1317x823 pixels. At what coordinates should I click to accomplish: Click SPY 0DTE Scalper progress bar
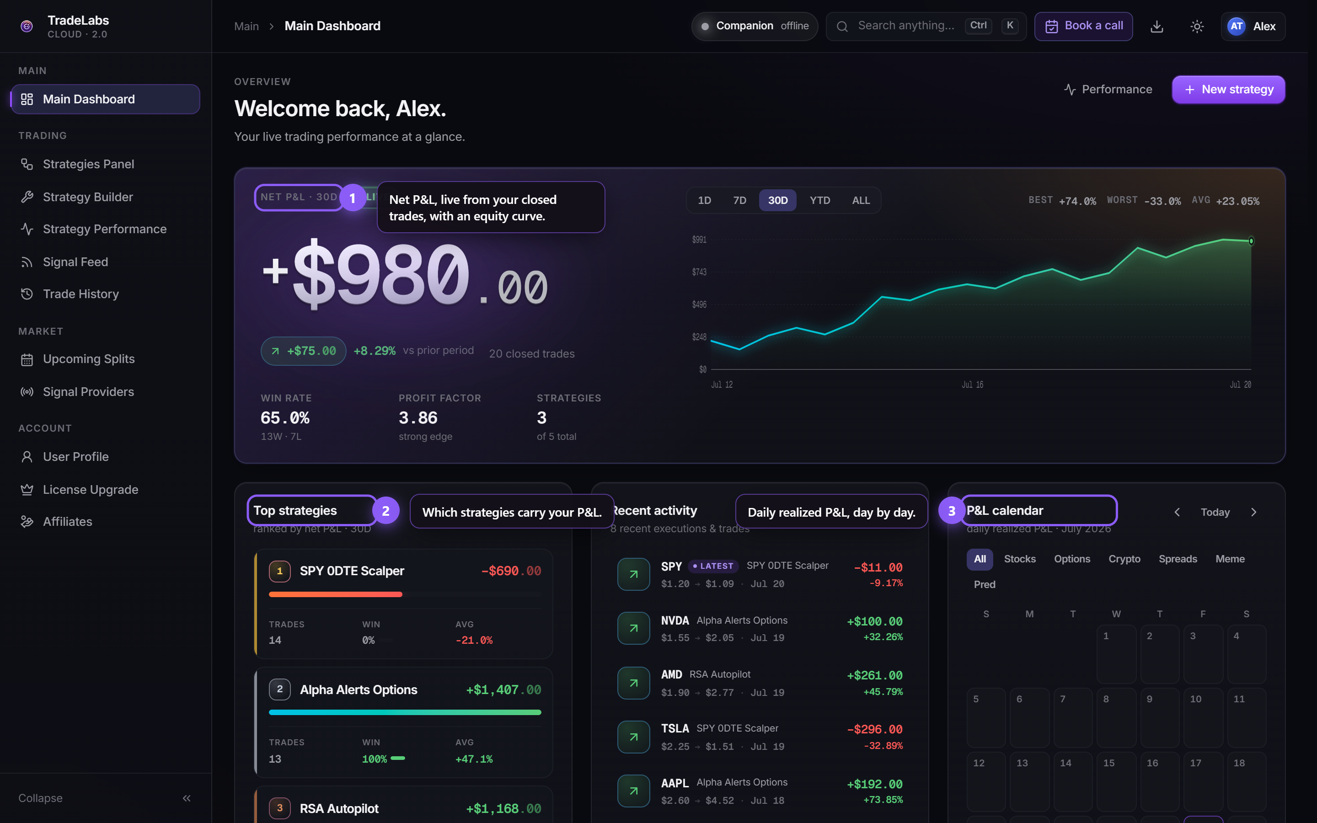404,594
